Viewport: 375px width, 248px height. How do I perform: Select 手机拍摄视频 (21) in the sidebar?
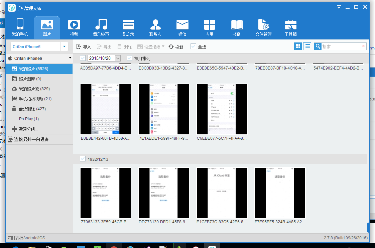(x=39, y=99)
